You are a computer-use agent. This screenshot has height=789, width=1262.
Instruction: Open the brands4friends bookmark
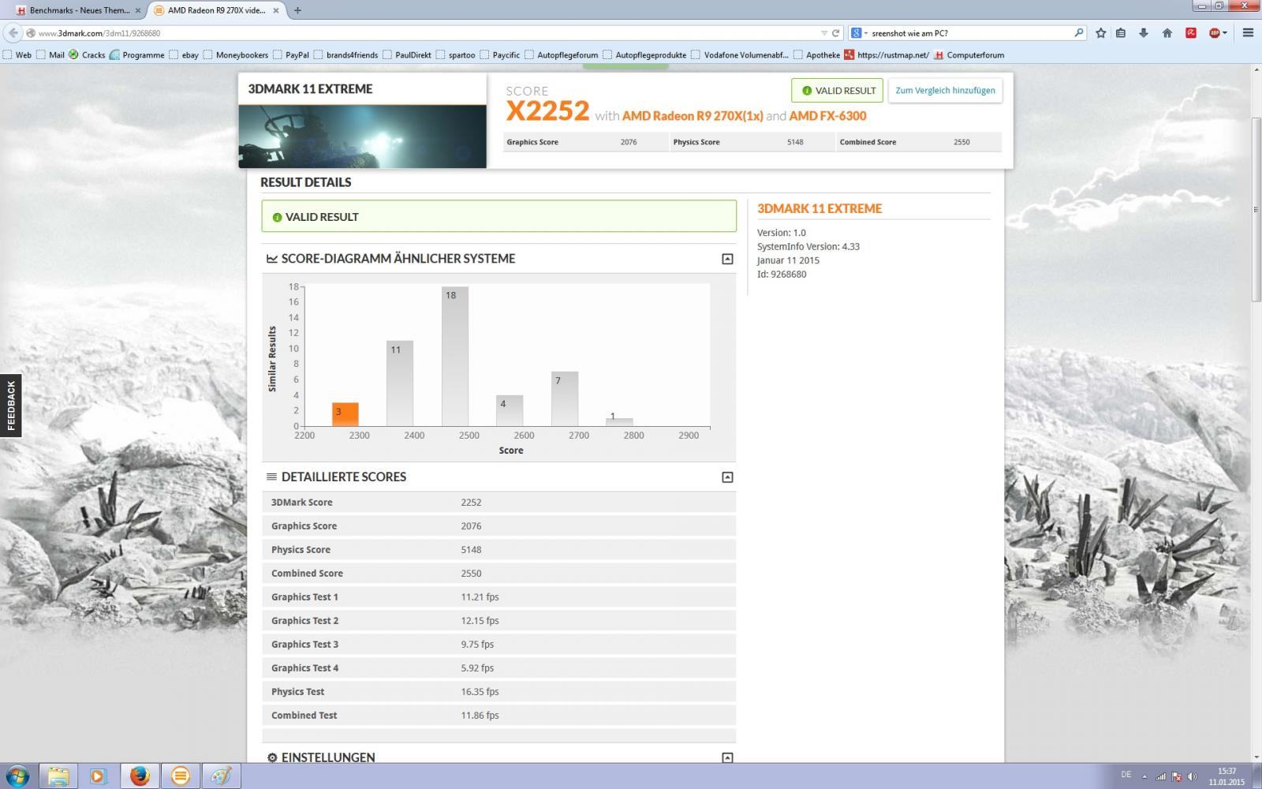tap(345, 55)
